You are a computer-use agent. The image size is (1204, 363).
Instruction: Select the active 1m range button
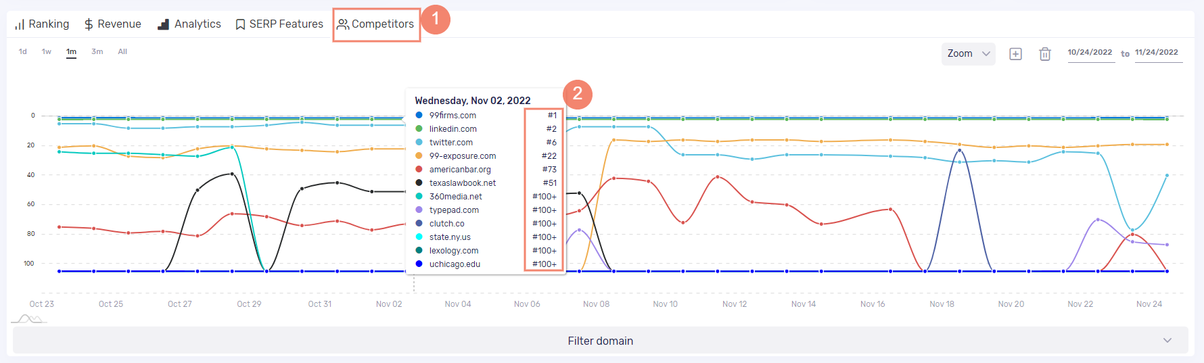click(71, 51)
